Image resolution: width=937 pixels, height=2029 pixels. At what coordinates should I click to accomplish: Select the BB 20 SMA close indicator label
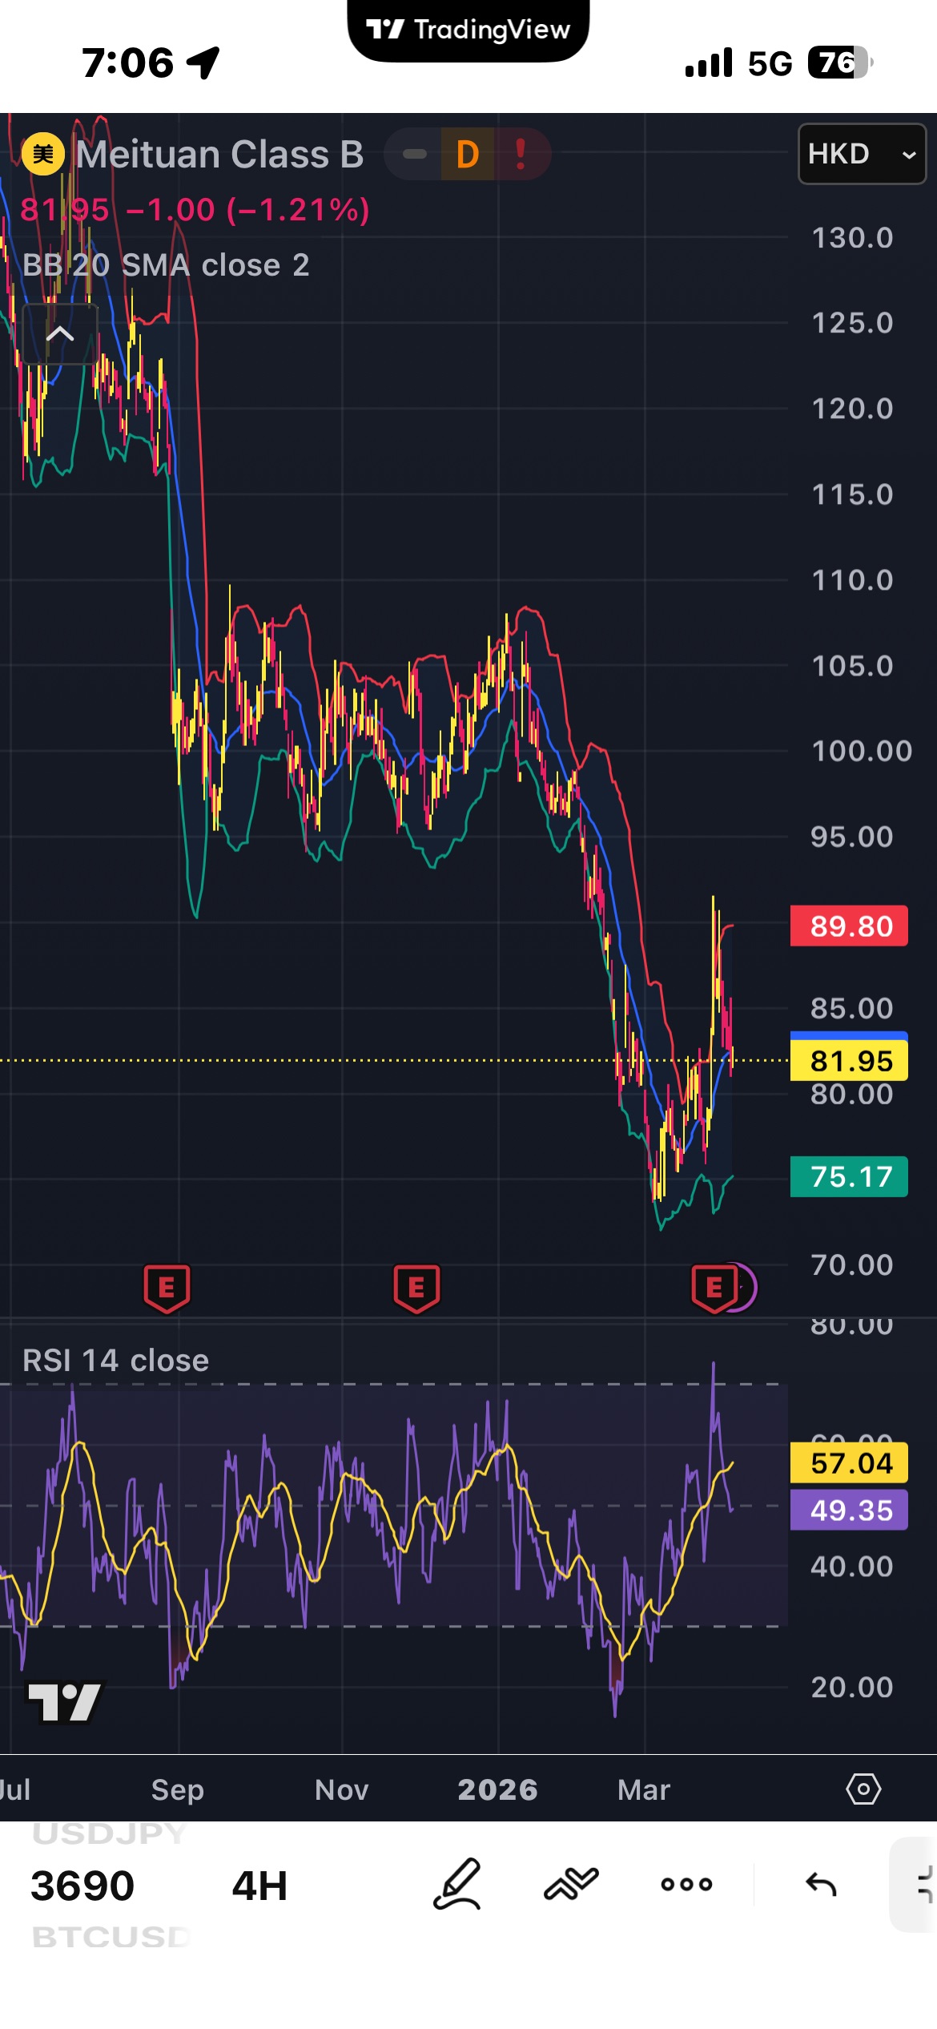166,265
